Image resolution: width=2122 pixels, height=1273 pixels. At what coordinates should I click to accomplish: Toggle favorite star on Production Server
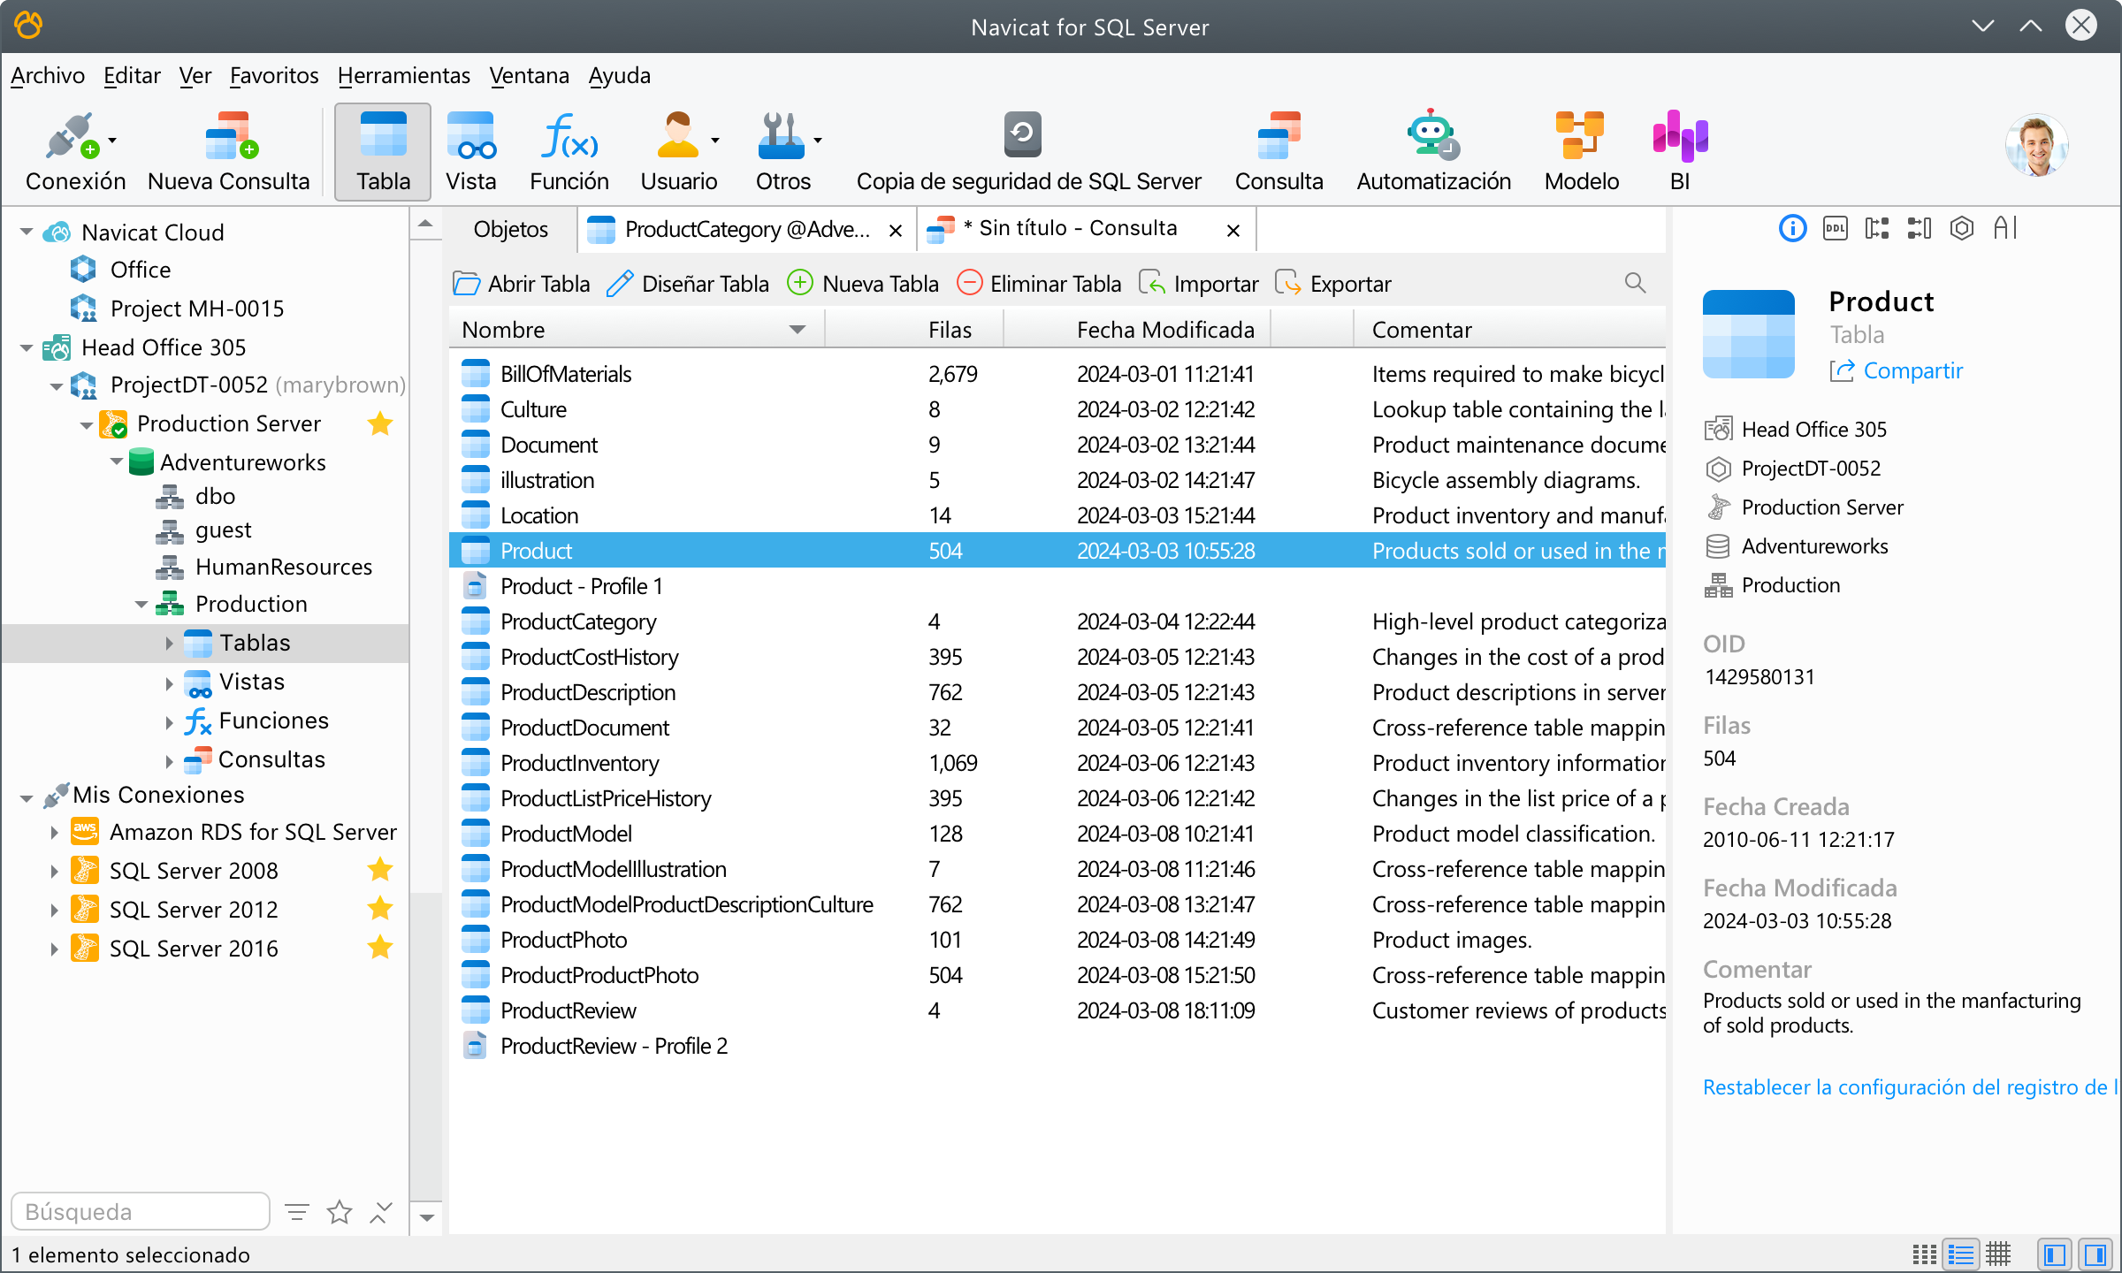(380, 423)
